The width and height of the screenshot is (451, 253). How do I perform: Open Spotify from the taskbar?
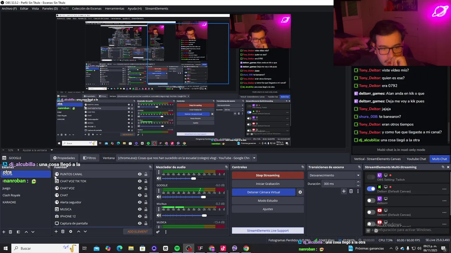coord(177,248)
